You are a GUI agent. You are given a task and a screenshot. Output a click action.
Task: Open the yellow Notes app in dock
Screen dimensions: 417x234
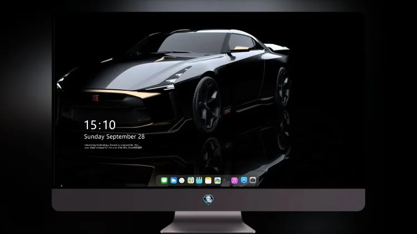click(x=209, y=181)
